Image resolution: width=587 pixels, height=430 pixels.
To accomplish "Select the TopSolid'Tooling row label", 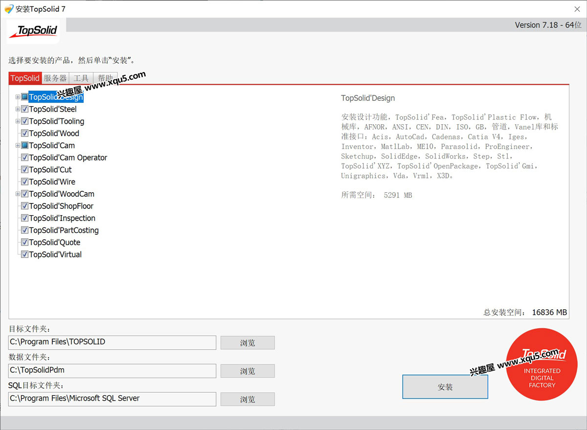I will [57, 121].
